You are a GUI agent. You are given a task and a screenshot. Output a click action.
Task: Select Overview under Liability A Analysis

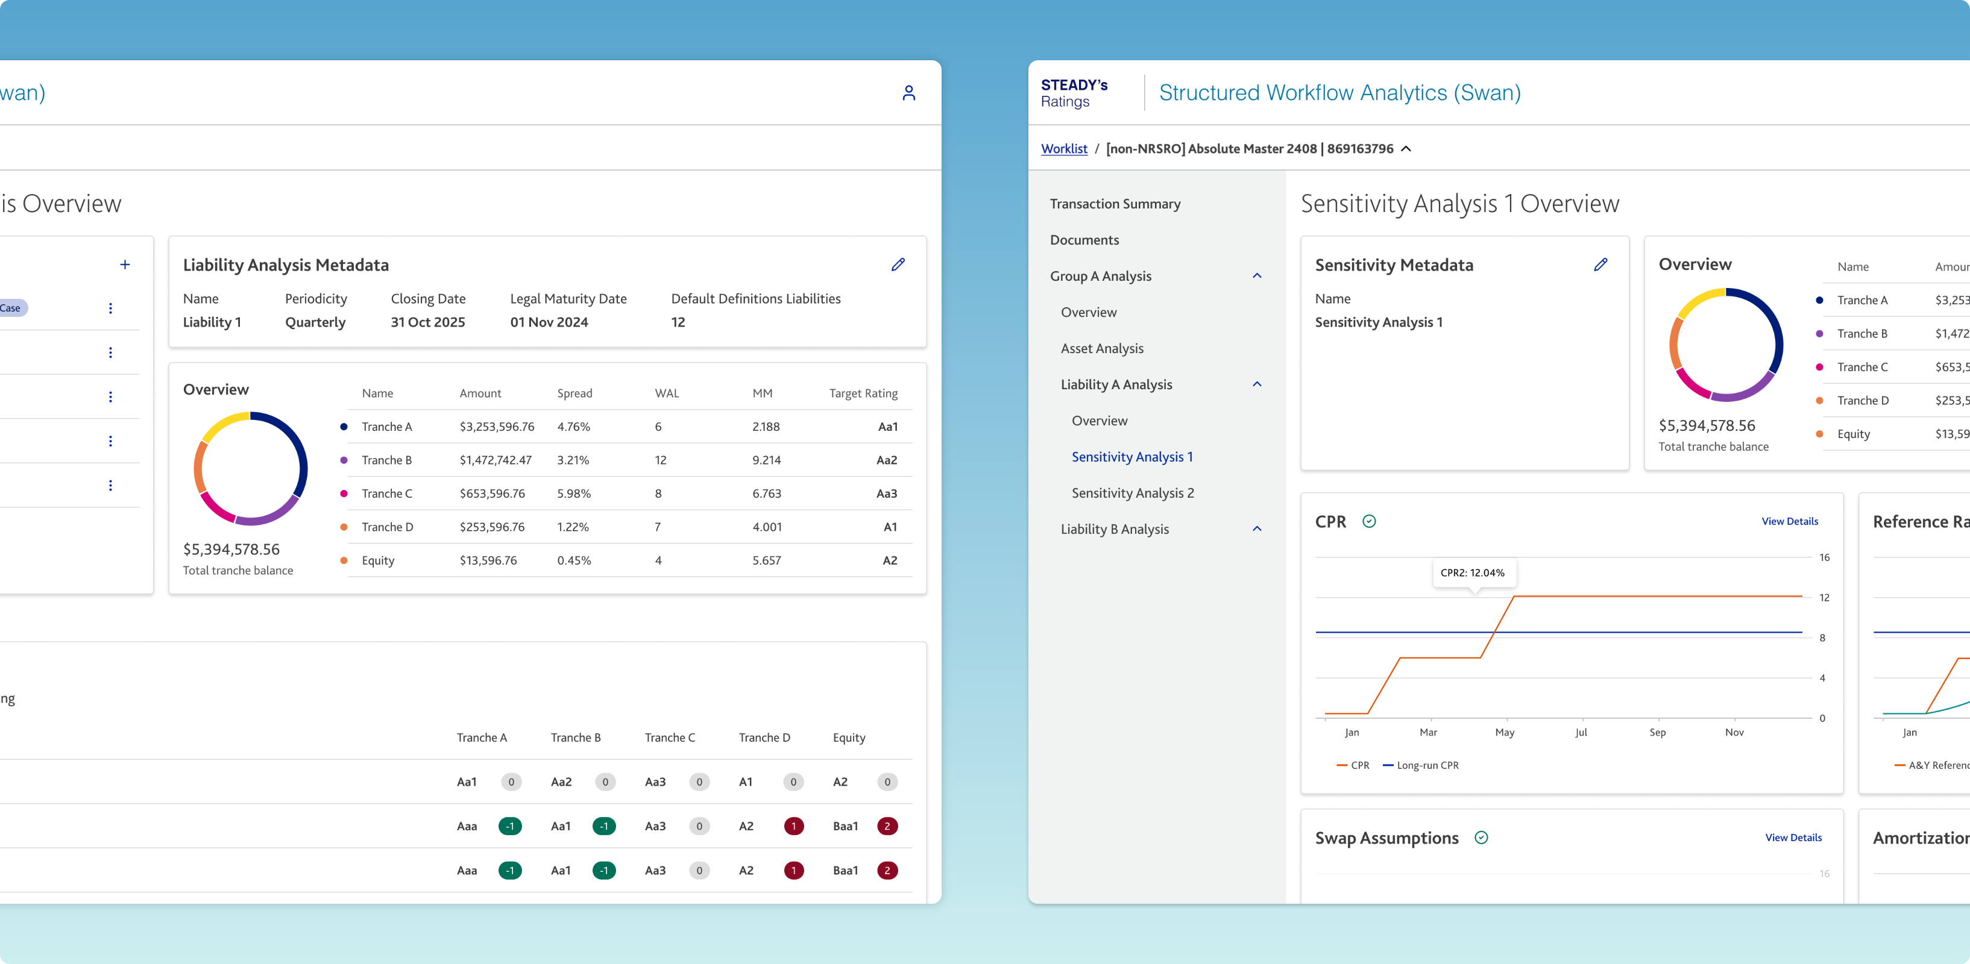coord(1099,421)
